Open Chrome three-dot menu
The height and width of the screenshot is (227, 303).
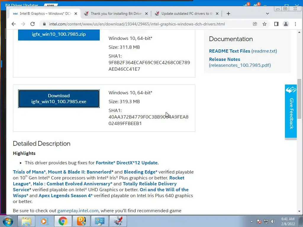click(295, 24)
